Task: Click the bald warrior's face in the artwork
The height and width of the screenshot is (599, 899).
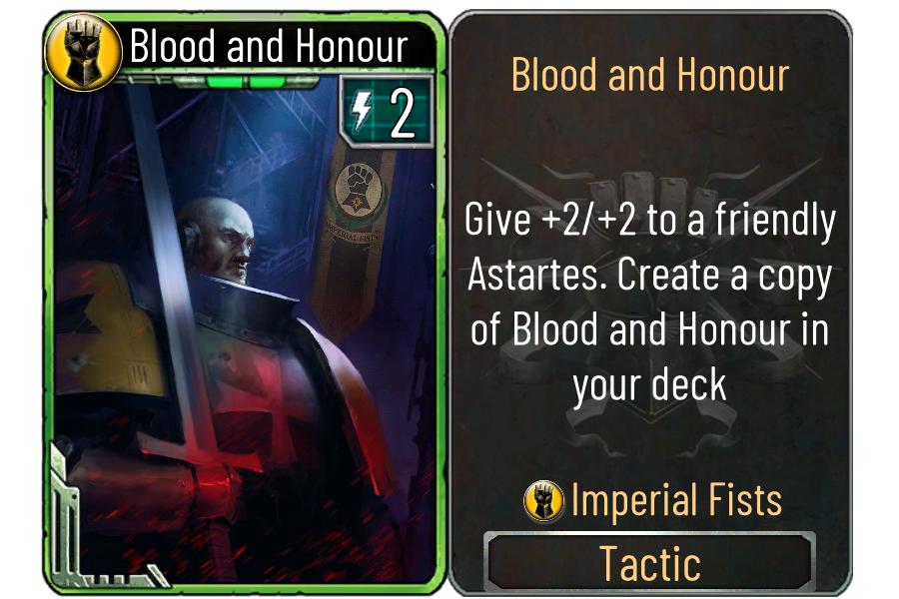Action: point(221,241)
